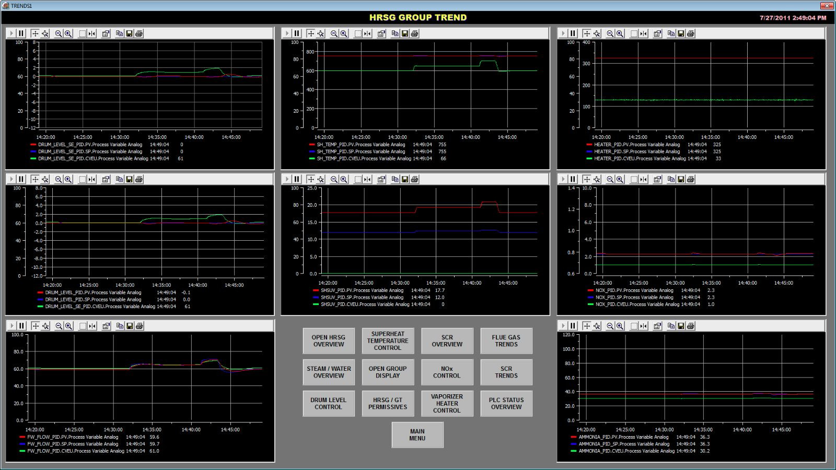Open HRSG / GT Permissives

click(388, 404)
